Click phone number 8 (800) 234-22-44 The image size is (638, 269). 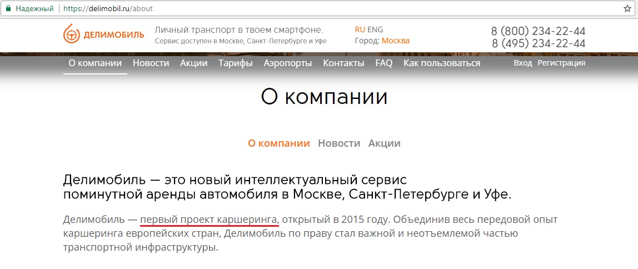(539, 31)
